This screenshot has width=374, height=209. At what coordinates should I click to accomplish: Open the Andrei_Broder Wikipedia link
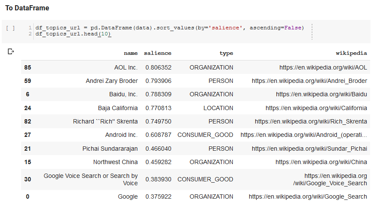coord(309,81)
